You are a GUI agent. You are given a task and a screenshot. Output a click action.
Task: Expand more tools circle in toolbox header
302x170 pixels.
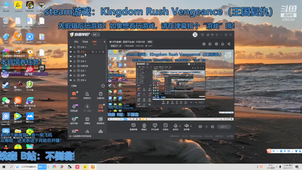tap(103, 86)
